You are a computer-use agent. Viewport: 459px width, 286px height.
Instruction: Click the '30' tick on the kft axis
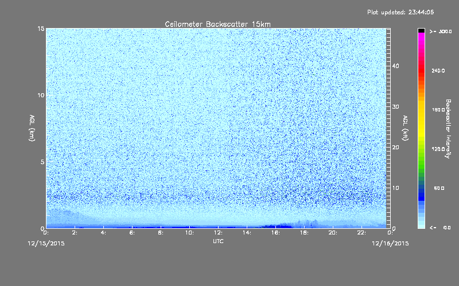pyautogui.click(x=395, y=107)
